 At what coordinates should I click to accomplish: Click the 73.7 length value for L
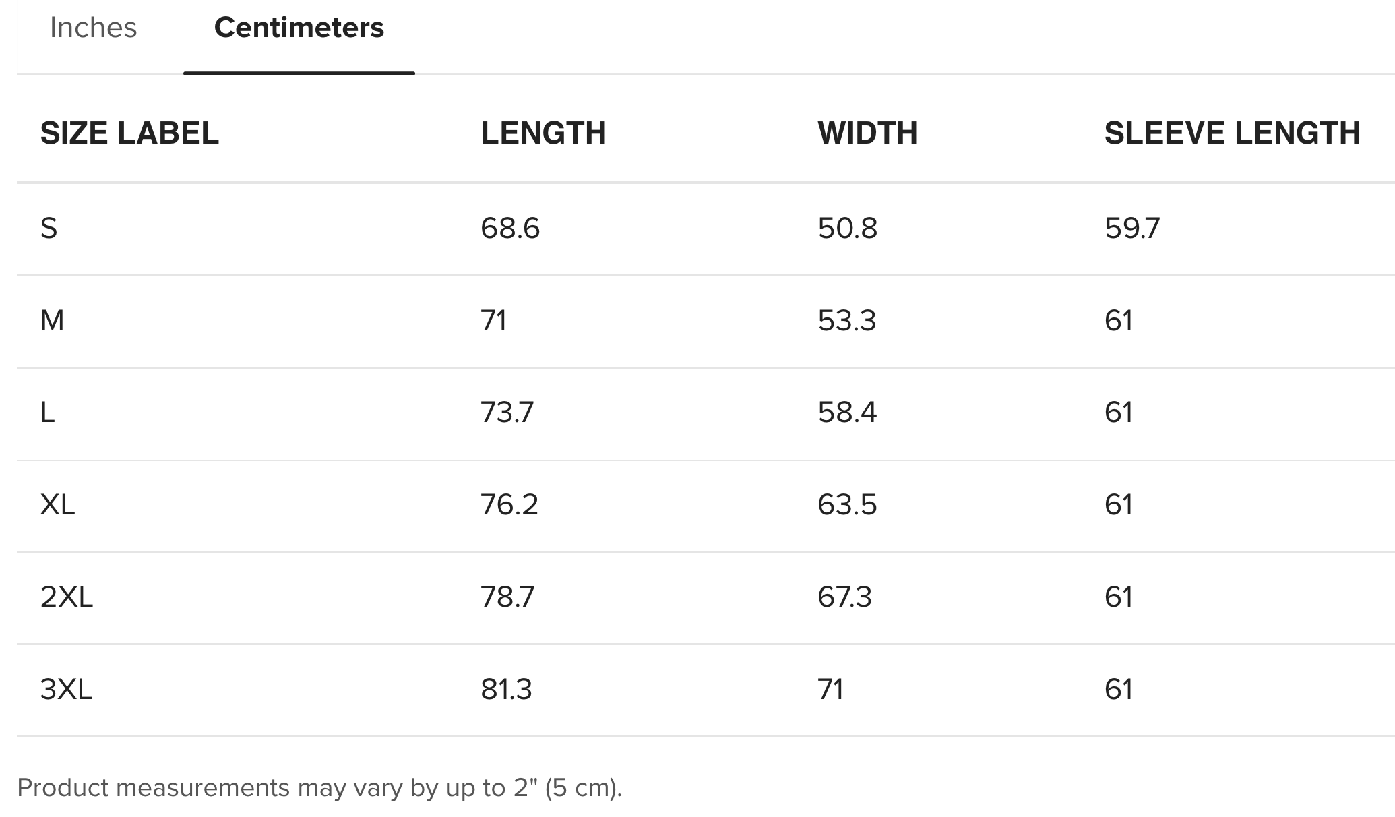click(x=507, y=412)
